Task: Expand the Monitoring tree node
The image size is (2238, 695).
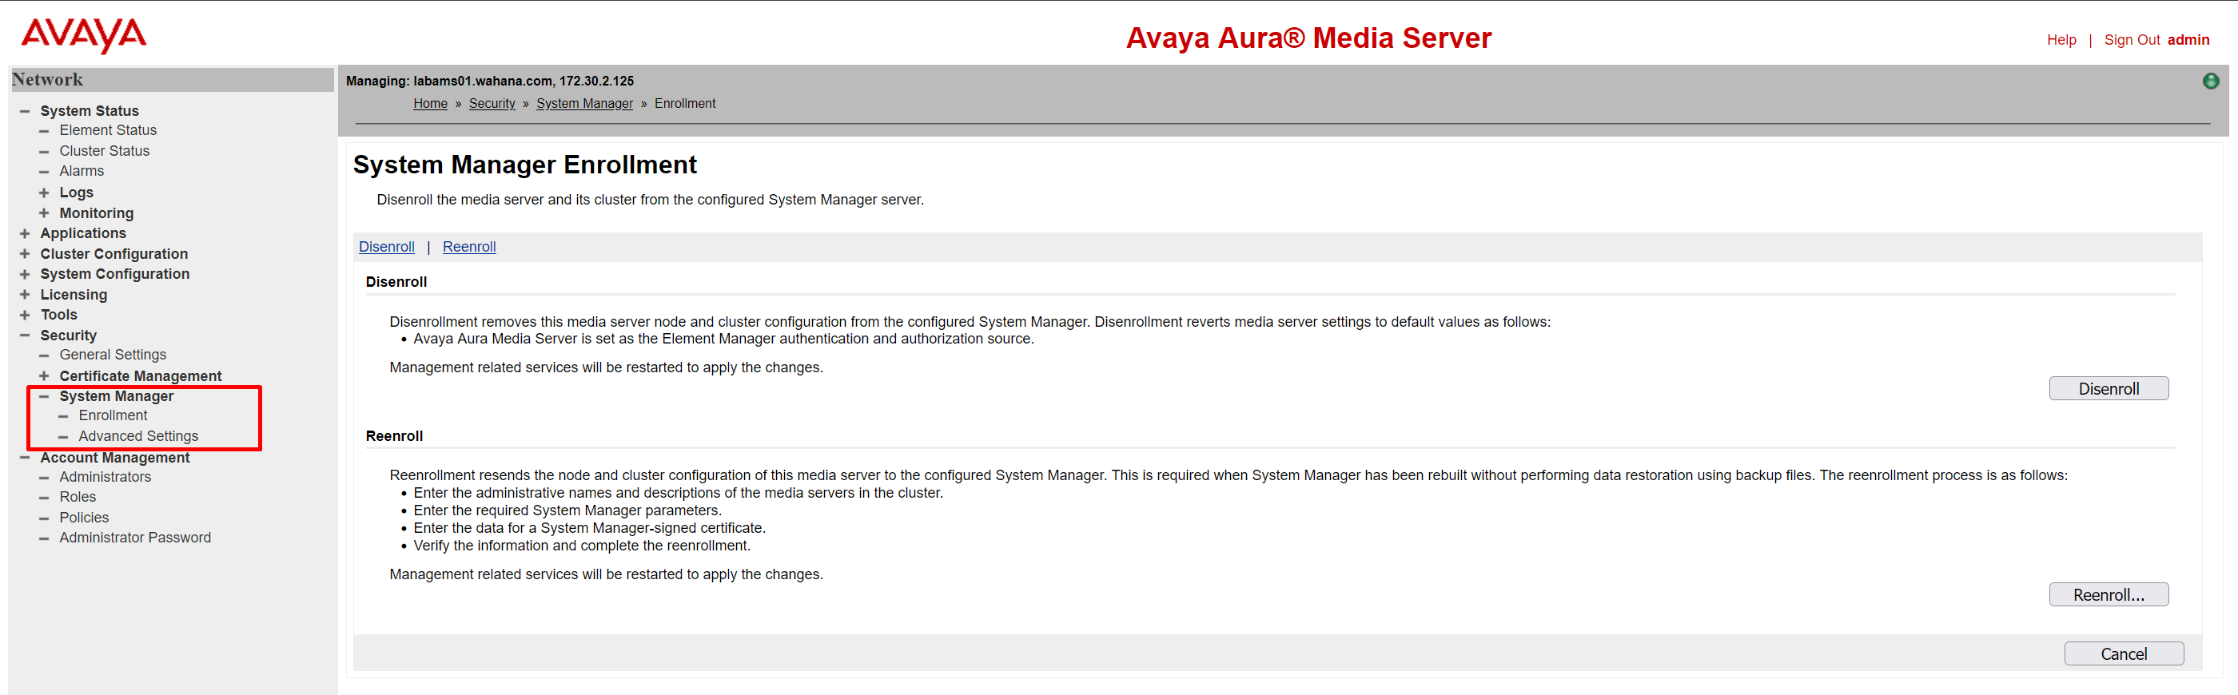Action: (43, 214)
